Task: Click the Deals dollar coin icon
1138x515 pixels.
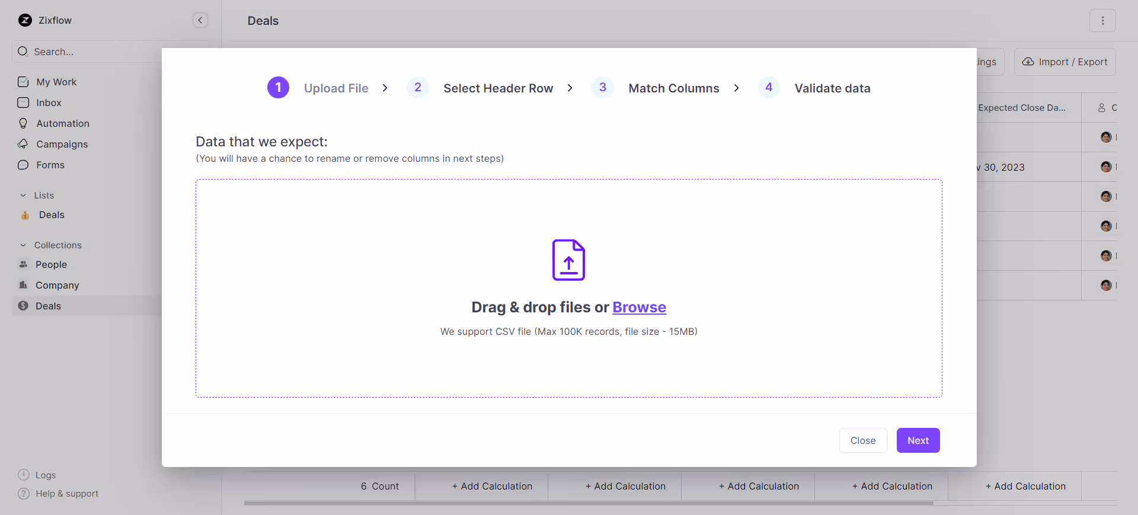Action: coord(23,306)
